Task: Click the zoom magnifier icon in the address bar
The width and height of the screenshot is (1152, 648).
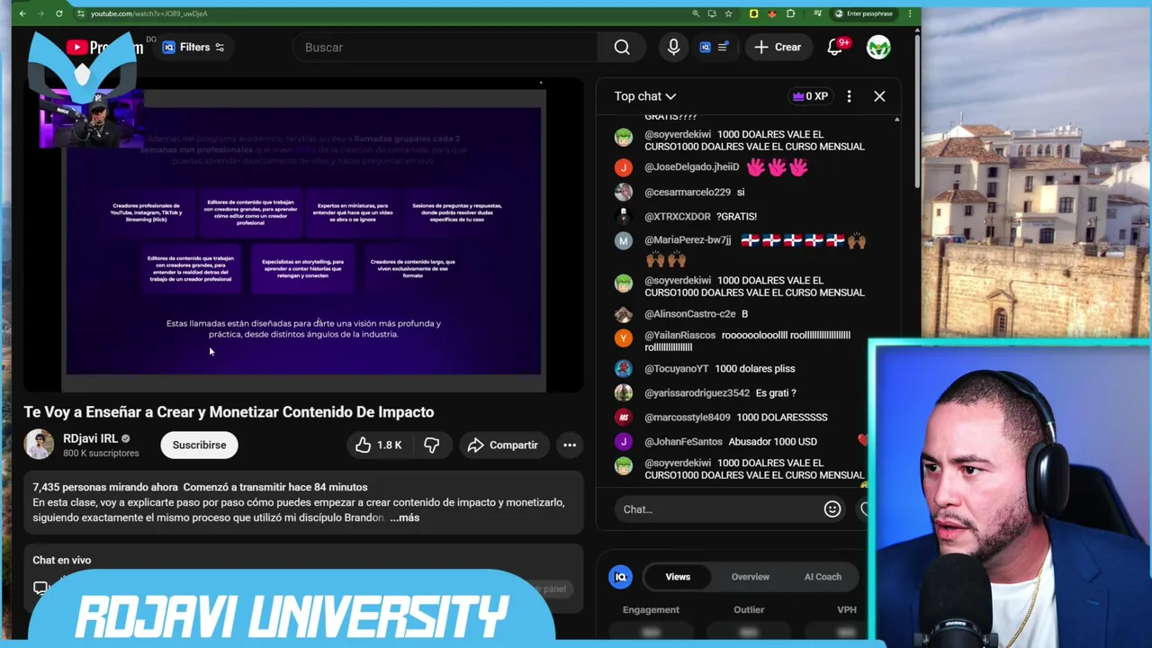Action: coord(696,13)
